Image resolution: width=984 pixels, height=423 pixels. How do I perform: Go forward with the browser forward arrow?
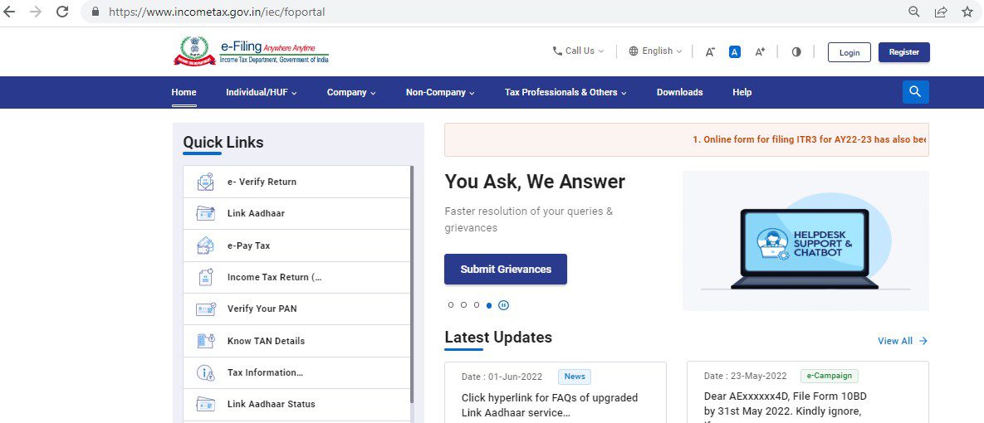click(36, 12)
